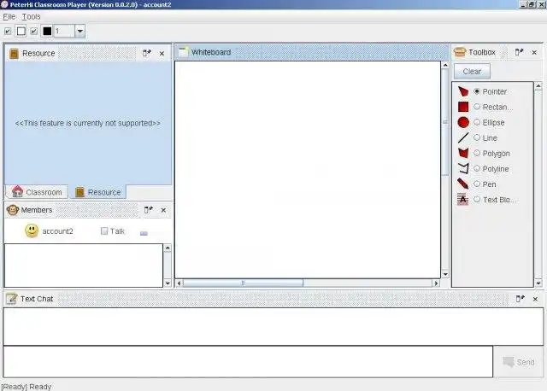Click the account2 member name
Image resolution: width=547 pixels, height=391 pixels.
click(57, 231)
